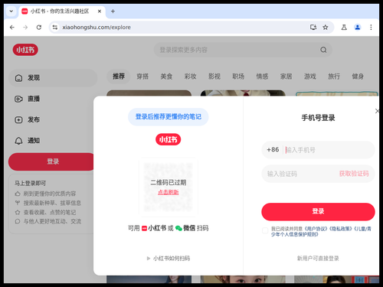Viewport: 383px width, 287px height.
Task: Click the Xiaohongshu logo in page header
Action: click(25, 50)
